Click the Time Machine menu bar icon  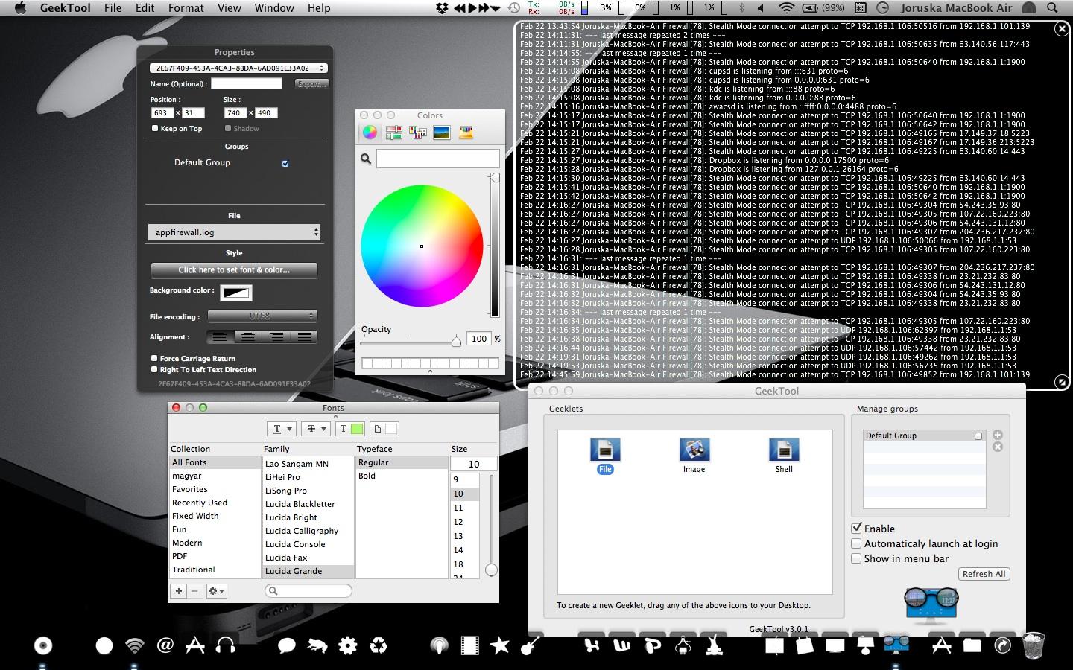coord(514,7)
